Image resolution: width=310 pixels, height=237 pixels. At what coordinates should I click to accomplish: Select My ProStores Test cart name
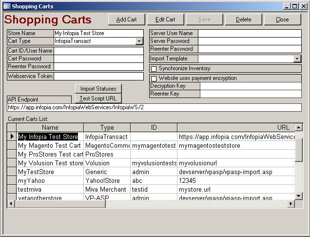point(50,154)
